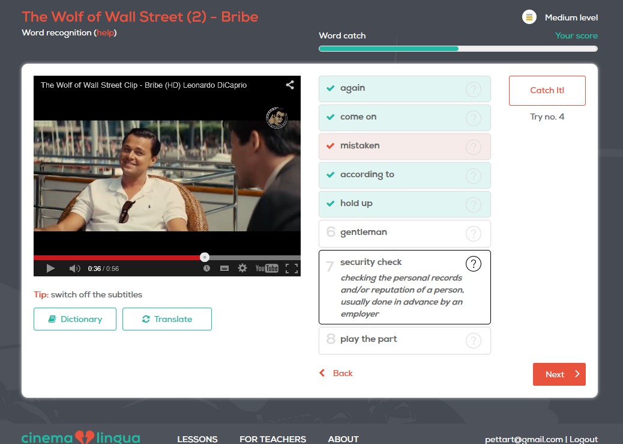Click the Watch Later clock icon
The height and width of the screenshot is (444, 623).
[x=206, y=269]
